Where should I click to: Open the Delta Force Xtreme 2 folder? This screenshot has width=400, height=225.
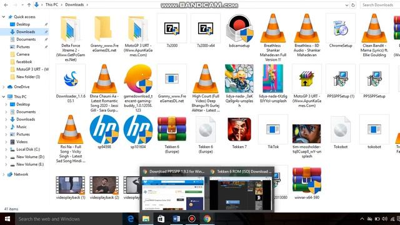click(x=71, y=37)
